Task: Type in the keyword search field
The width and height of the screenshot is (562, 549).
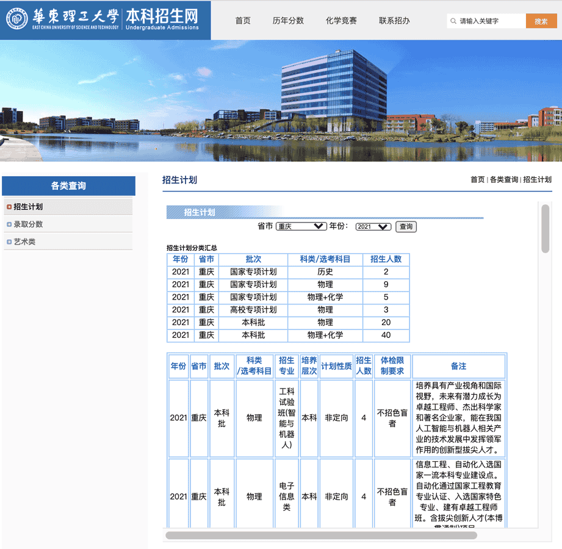Action: click(489, 21)
